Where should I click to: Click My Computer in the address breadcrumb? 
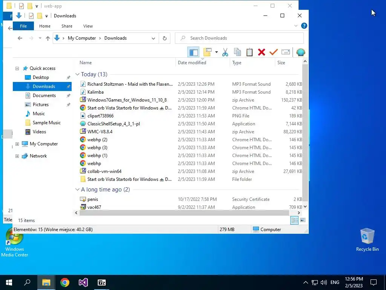pos(82,38)
